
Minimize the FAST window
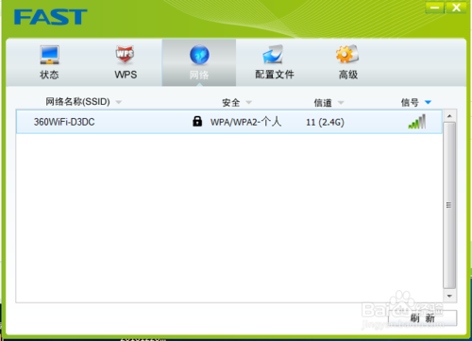[x=434, y=8]
